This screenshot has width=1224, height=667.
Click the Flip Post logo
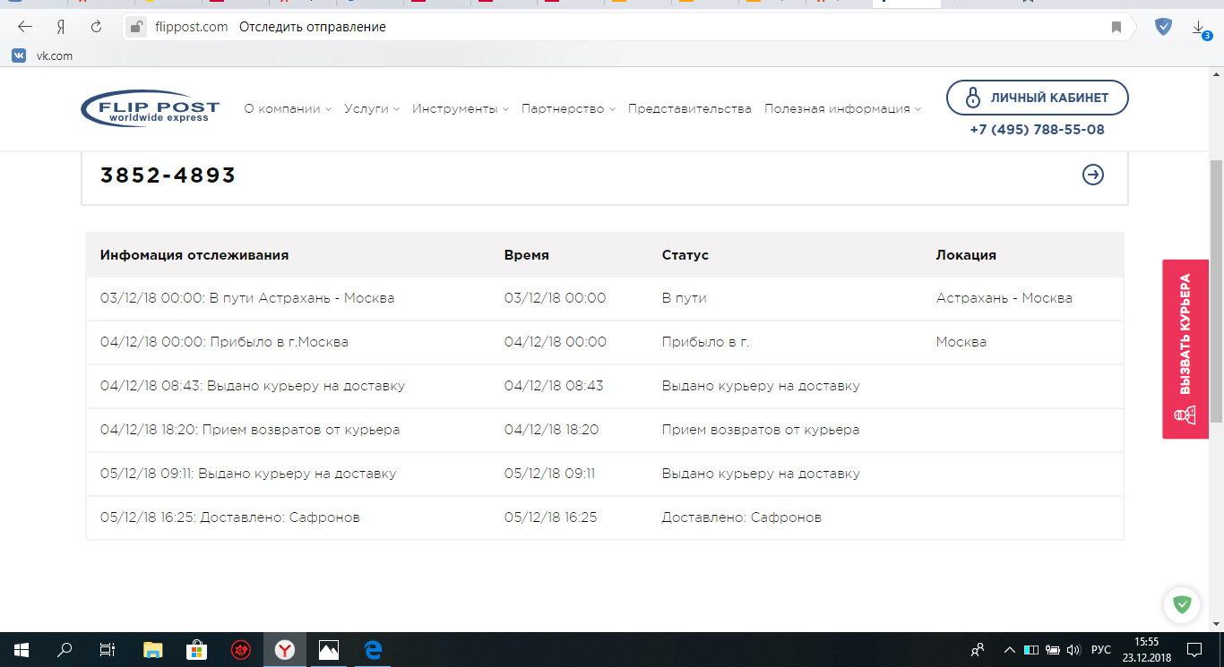150,109
